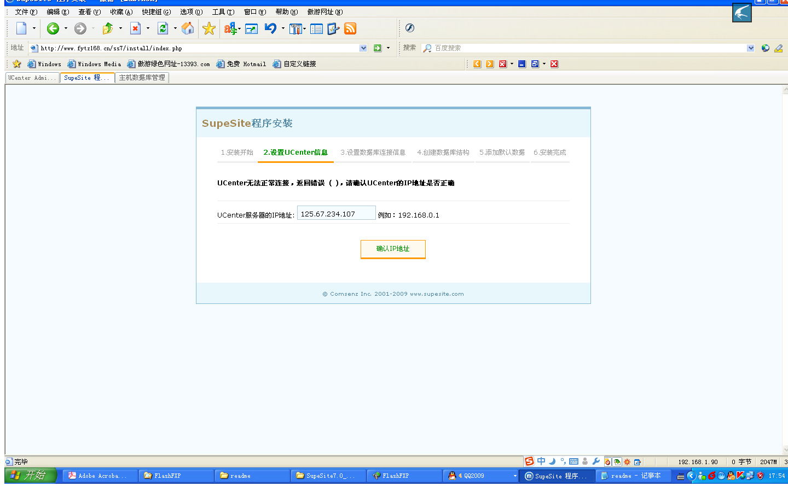
Task: Click the 确认IP地址 button
Action: 393,249
